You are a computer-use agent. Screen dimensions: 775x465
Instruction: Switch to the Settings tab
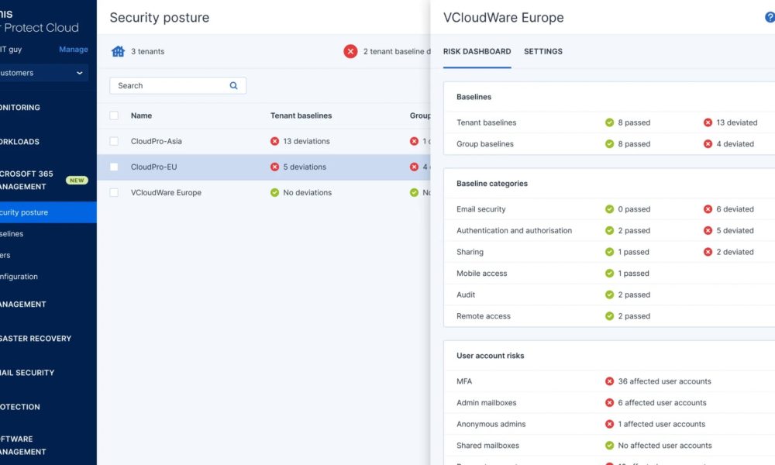click(x=543, y=51)
